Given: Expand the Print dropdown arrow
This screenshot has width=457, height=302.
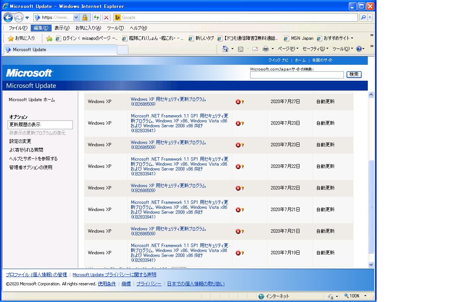Looking at the screenshot, I should tap(273, 49).
